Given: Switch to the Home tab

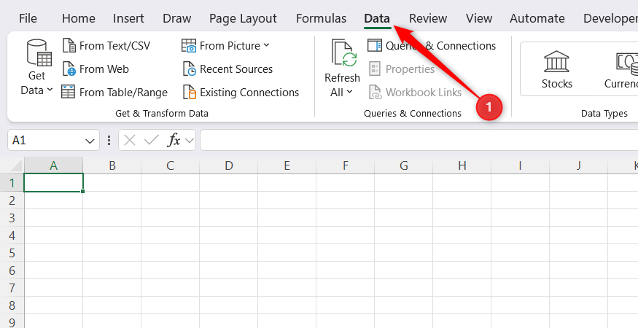Looking at the screenshot, I should click(79, 18).
